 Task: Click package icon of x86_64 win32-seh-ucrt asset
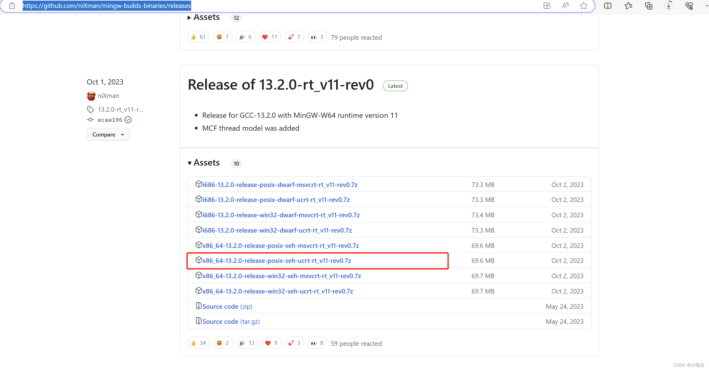coord(199,290)
